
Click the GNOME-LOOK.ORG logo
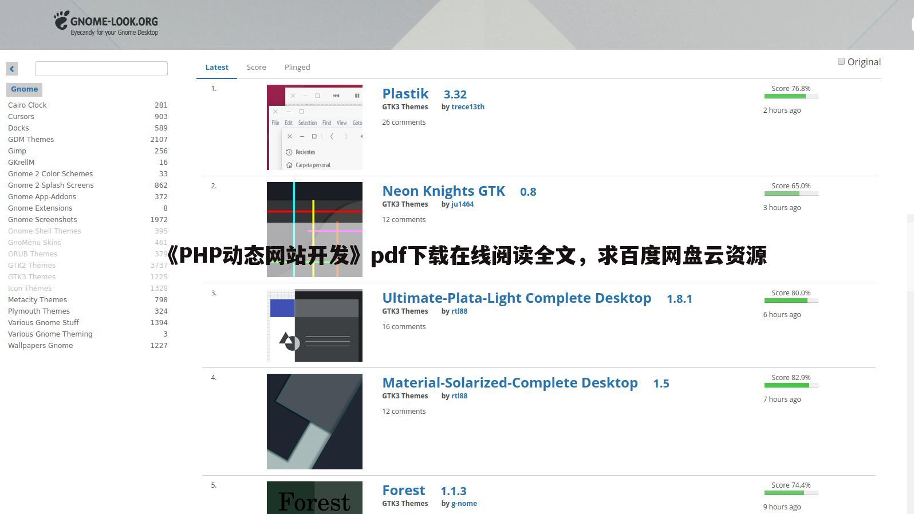pos(106,23)
